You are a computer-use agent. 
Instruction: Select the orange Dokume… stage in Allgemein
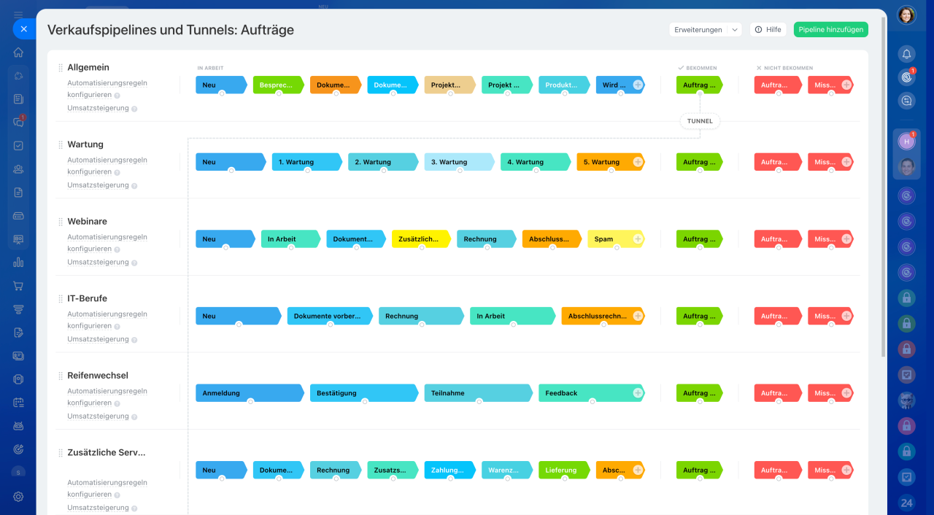tap(336, 85)
